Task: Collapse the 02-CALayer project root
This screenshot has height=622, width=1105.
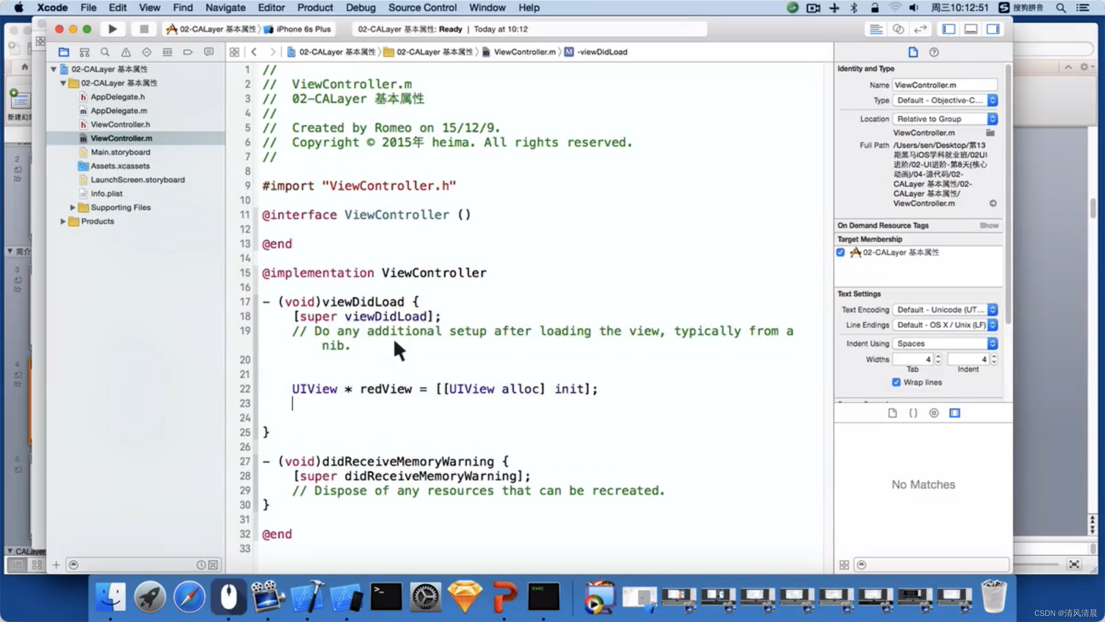Action: pos(53,69)
